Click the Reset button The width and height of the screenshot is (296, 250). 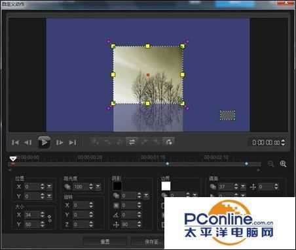coord(105,242)
